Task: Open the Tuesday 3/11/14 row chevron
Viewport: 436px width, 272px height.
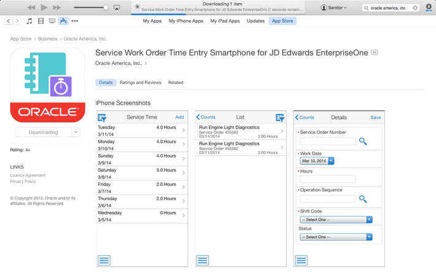Action: pos(184,130)
